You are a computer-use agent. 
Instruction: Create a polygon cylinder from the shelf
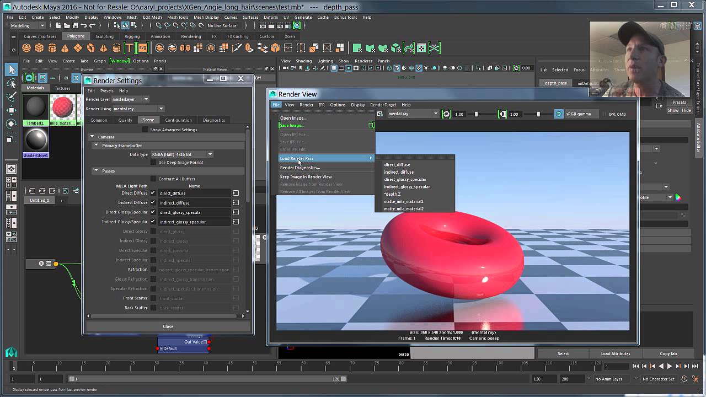tap(52, 48)
